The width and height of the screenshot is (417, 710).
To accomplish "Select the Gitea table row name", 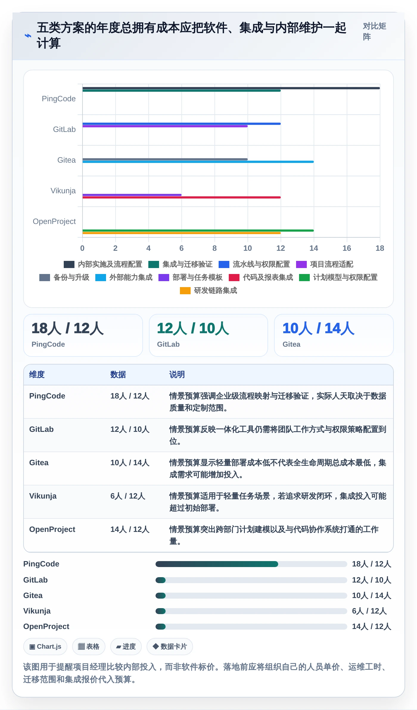I will click(39, 463).
